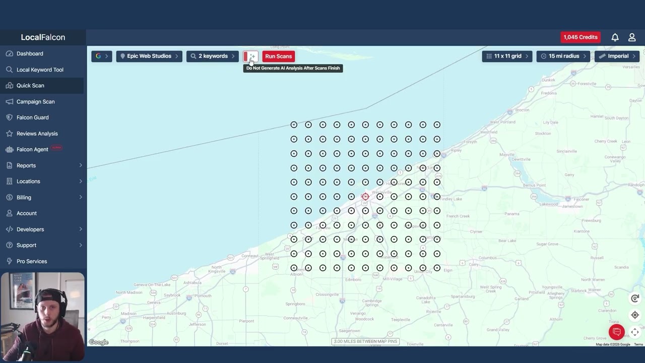The width and height of the screenshot is (645, 363).
Task: Click the bottom-right corner pin of the grid
Action: tap(437, 268)
